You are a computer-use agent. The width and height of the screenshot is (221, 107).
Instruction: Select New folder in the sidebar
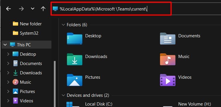click(x=27, y=24)
